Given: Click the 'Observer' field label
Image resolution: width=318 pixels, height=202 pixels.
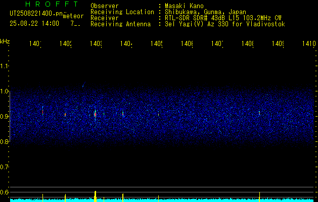Looking at the screenshot, I should coord(105,6).
